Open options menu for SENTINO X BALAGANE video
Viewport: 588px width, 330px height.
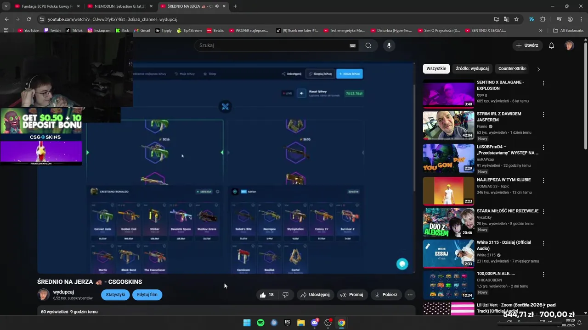pyautogui.click(x=543, y=83)
